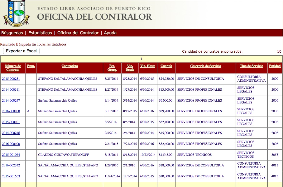This screenshot has height=187, width=283.
Task: Open the Ayuda menu
Action: tap(110, 33)
